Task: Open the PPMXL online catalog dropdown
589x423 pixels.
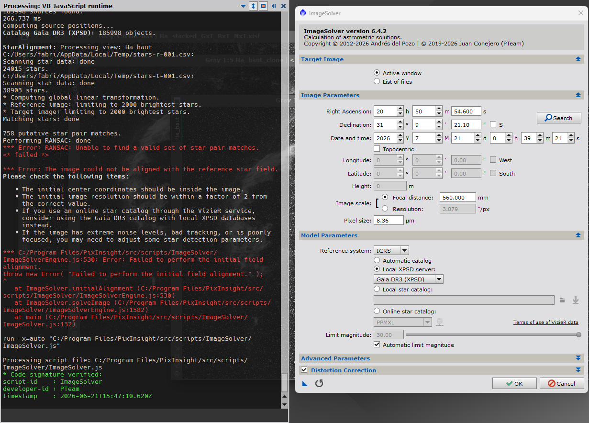Action: tap(403, 323)
